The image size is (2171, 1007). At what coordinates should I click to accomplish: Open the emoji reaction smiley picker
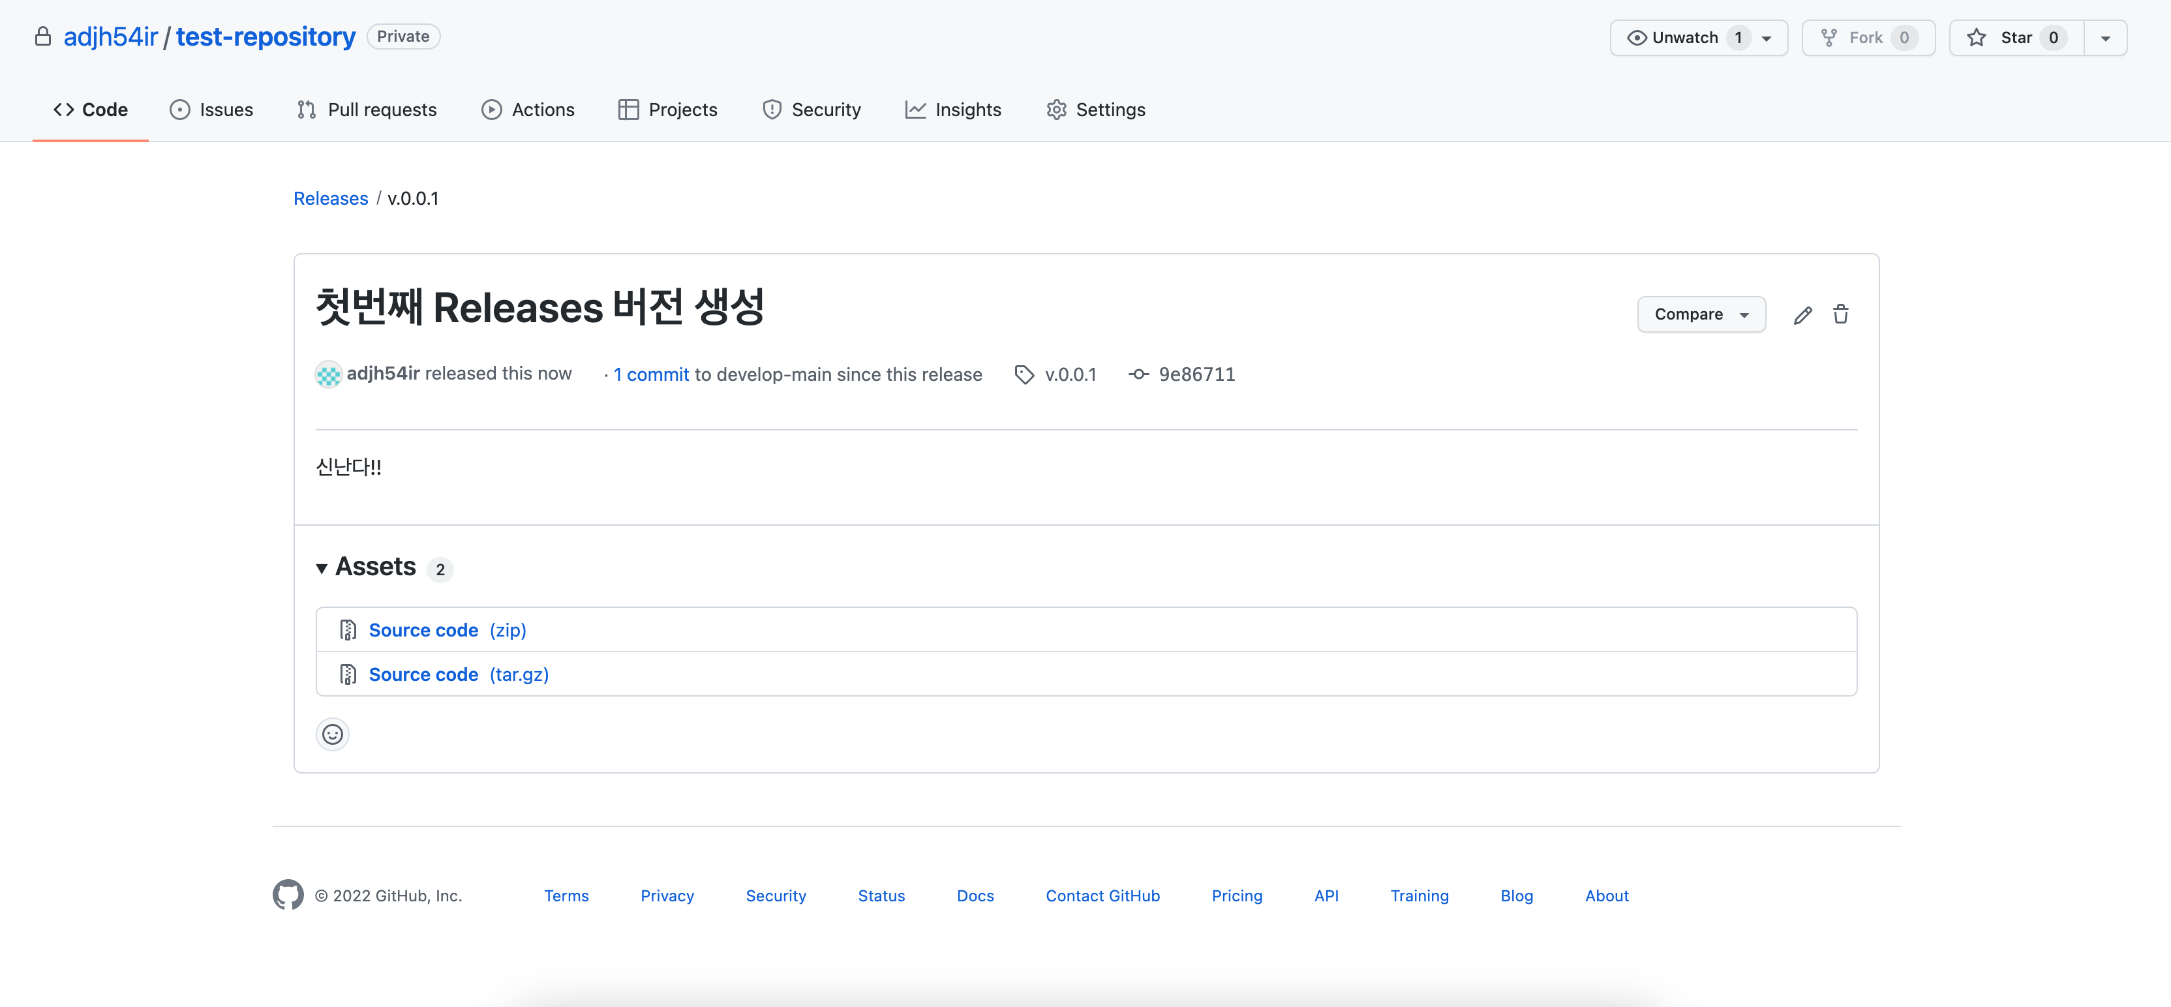332,735
